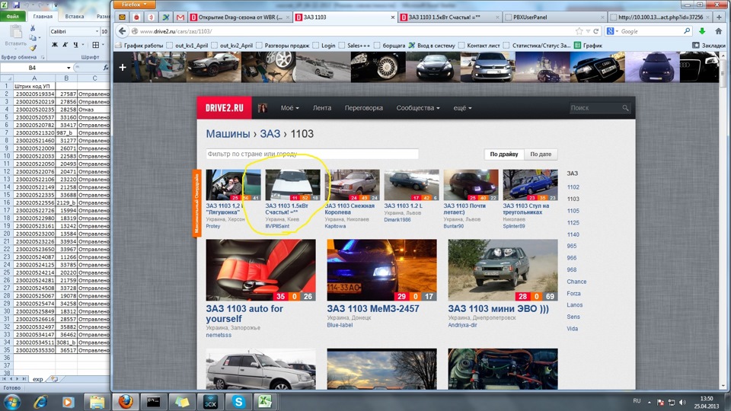Open the Downloads green arrow

click(702, 31)
